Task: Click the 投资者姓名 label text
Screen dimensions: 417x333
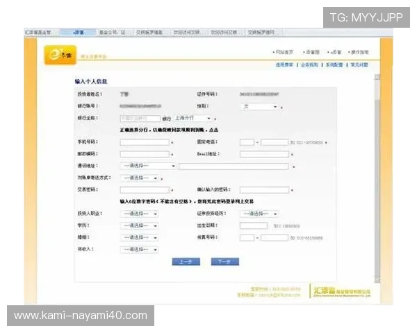Action: click(90, 94)
